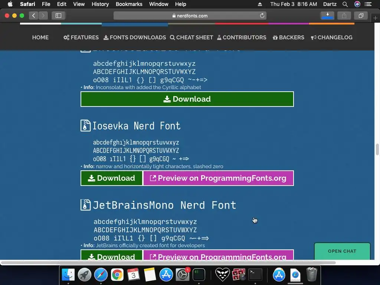The width and height of the screenshot is (380, 285).
Task: Open Calendar from the Dock
Action: pos(133,275)
